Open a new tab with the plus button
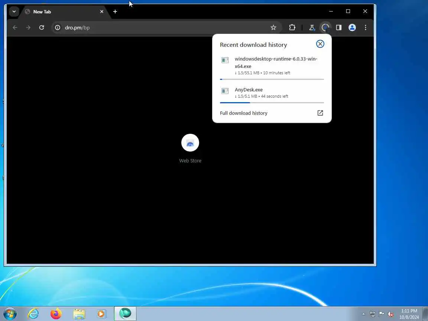 point(115,12)
